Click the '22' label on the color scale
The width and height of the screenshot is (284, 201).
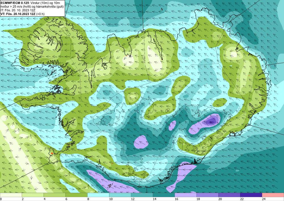(242, 199)
